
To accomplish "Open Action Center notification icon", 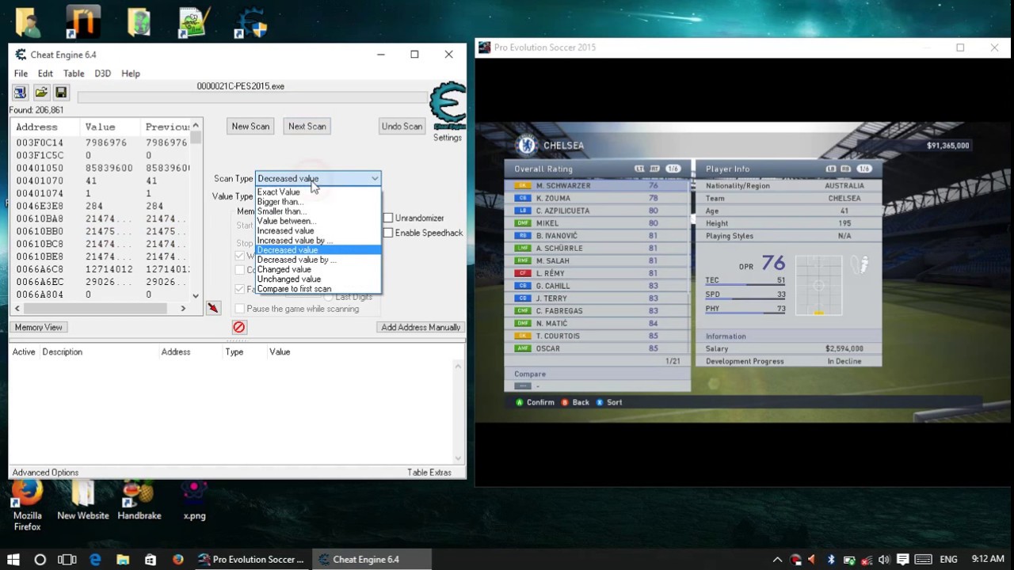I will (x=902, y=560).
